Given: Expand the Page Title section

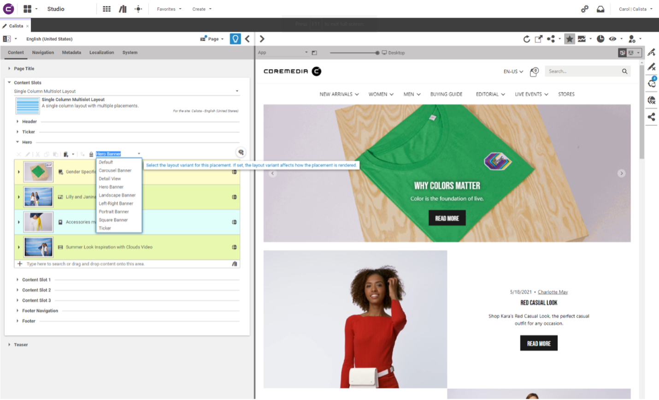Looking at the screenshot, I should pos(9,69).
